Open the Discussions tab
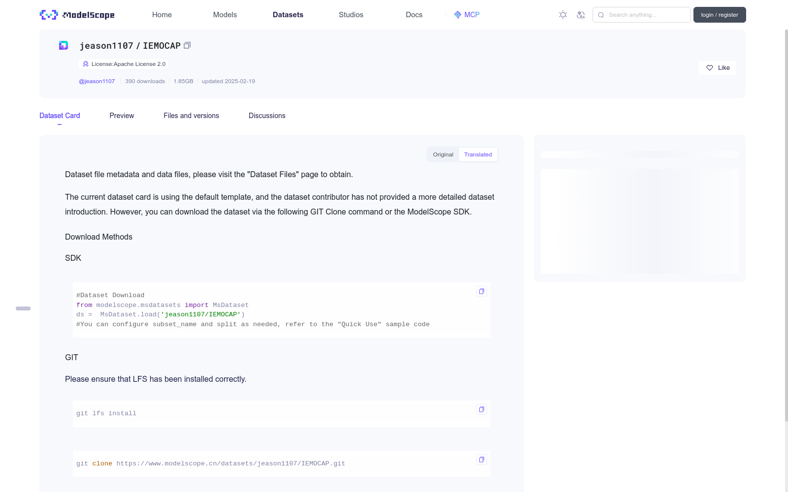 (267, 116)
